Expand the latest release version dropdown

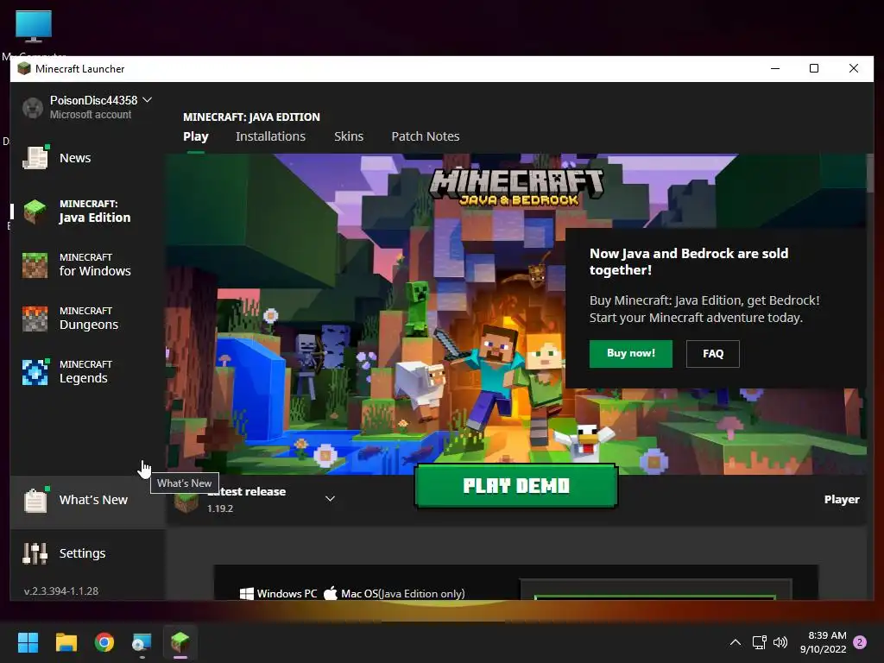click(331, 498)
